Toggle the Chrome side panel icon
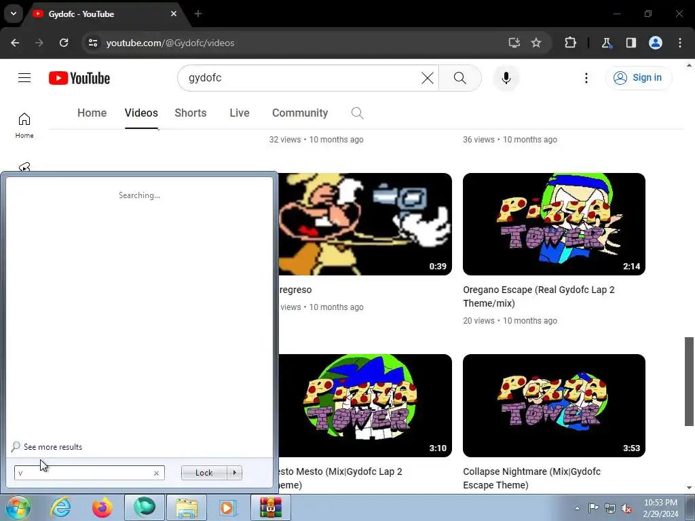 click(631, 43)
